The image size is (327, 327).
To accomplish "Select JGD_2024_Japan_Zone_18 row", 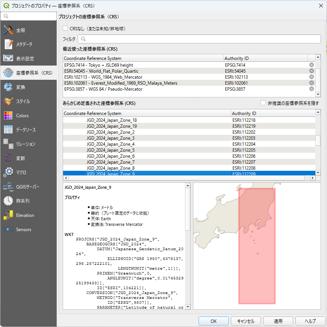I will coord(189,120).
